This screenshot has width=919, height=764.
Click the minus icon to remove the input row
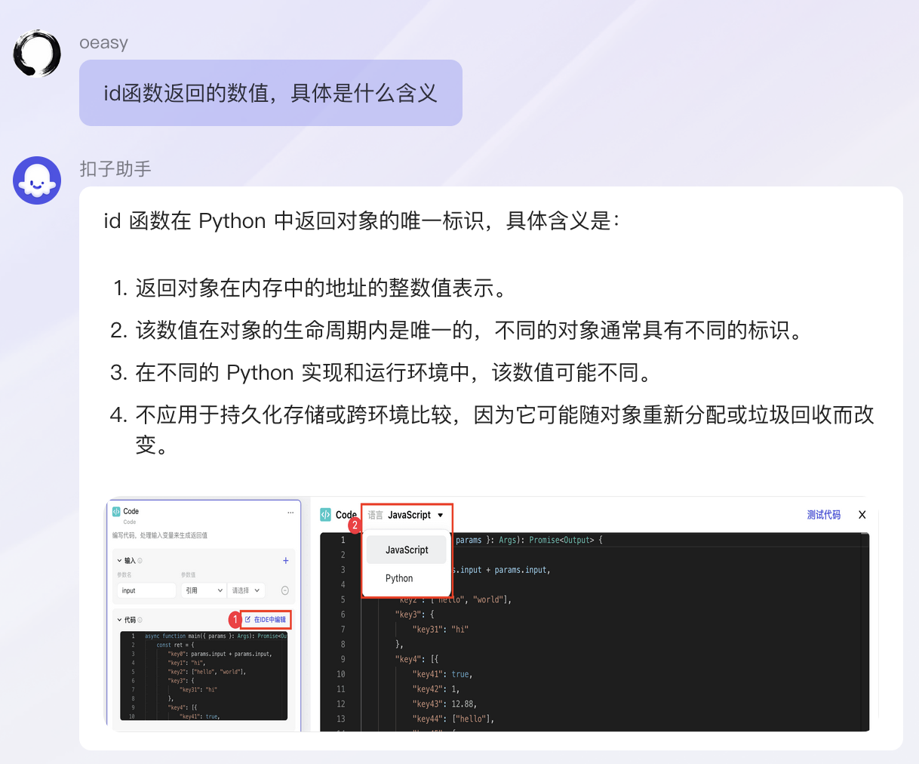(x=285, y=590)
